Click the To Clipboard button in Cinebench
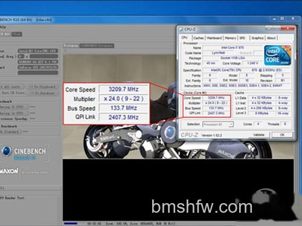This screenshot has height=226, width=302. (43, 87)
